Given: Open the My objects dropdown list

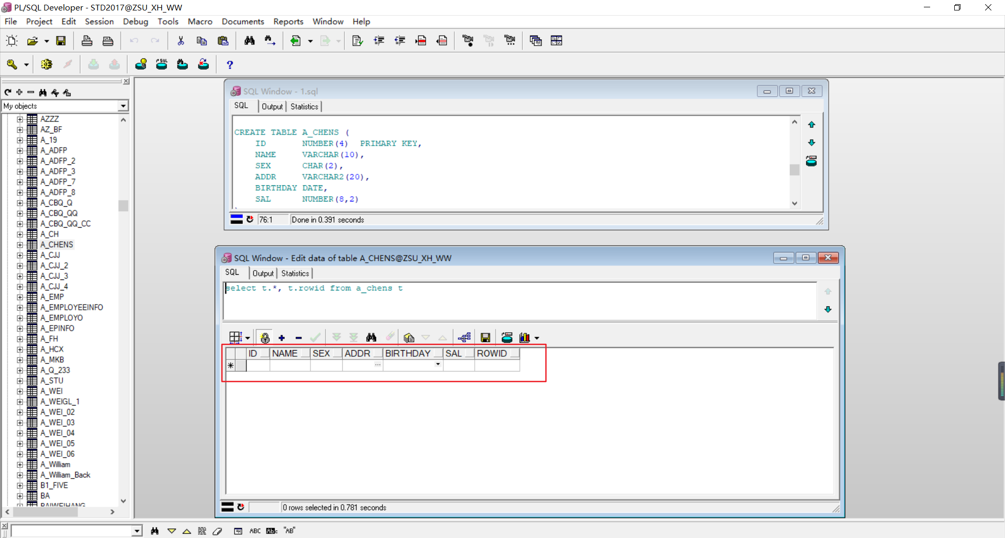Looking at the screenshot, I should 122,106.
